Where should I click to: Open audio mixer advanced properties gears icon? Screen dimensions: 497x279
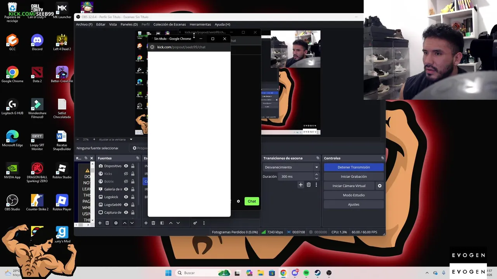click(x=195, y=223)
